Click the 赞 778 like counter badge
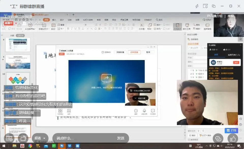Screen dimensions: 244x149 231,130
